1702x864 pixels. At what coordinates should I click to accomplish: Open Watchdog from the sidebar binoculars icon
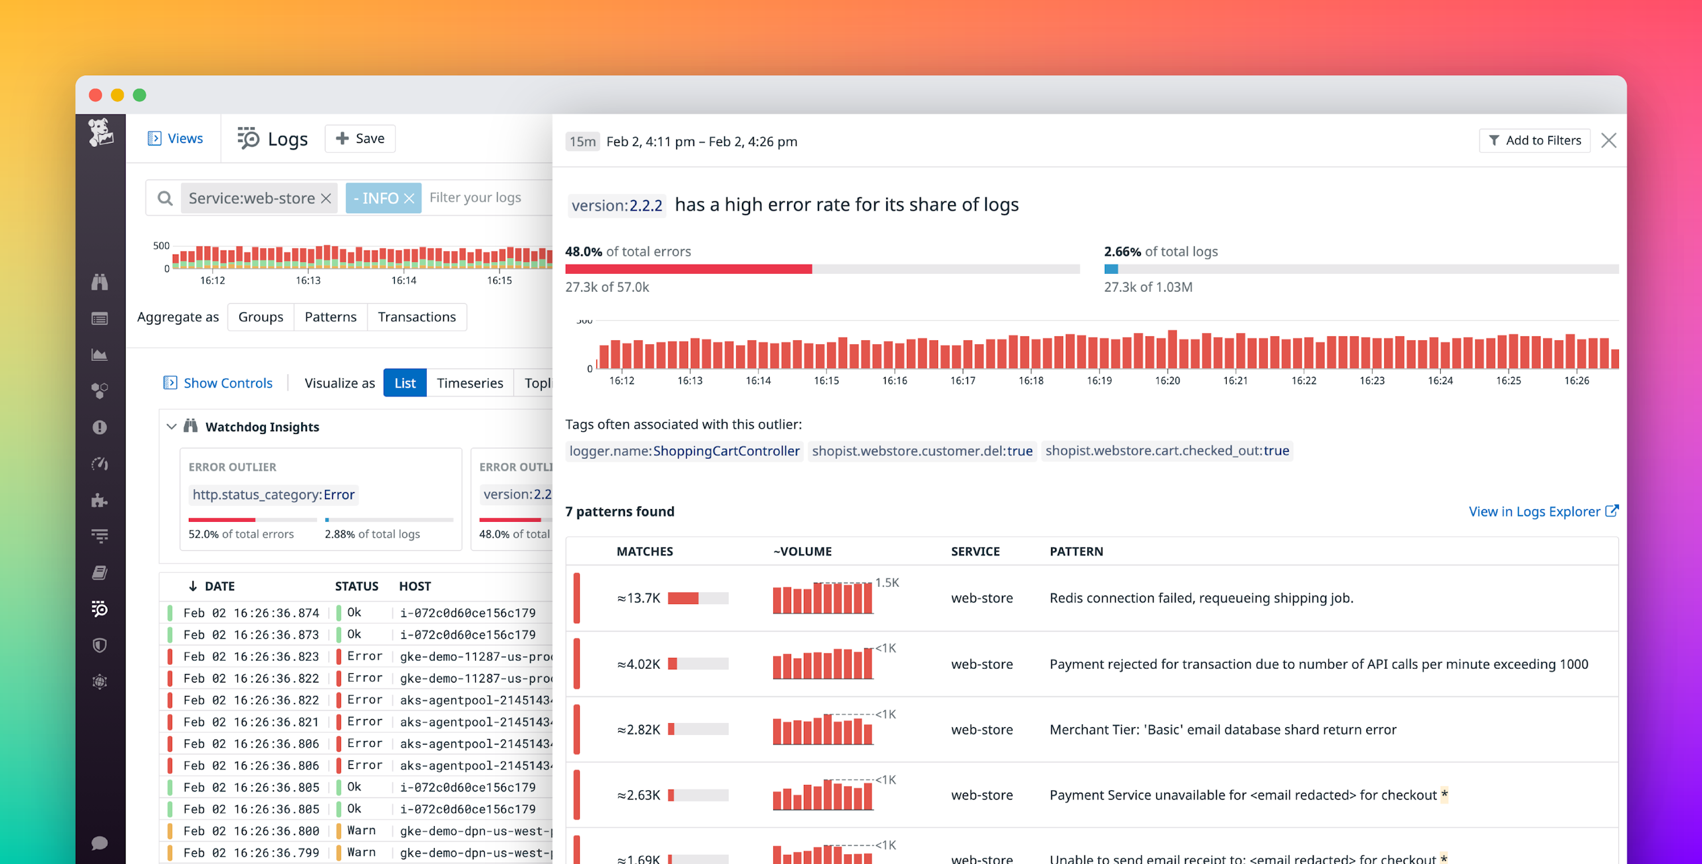[x=100, y=282]
